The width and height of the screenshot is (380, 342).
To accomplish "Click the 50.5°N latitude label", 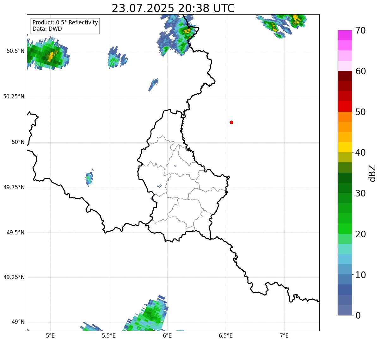I will [x=15, y=51].
